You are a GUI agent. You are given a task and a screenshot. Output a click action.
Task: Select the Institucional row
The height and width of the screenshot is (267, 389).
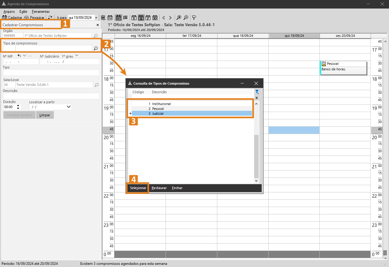(x=192, y=104)
